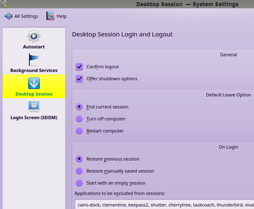The image size is (254, 209).
Task: Click the Autostart gear icon
Action: pos(34,36)
